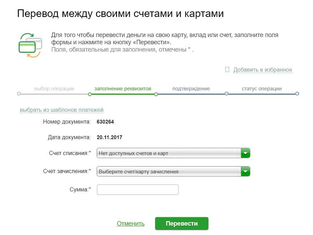Select the 'подтверждение' step label

pyautogui.click(x=191, y=89)
